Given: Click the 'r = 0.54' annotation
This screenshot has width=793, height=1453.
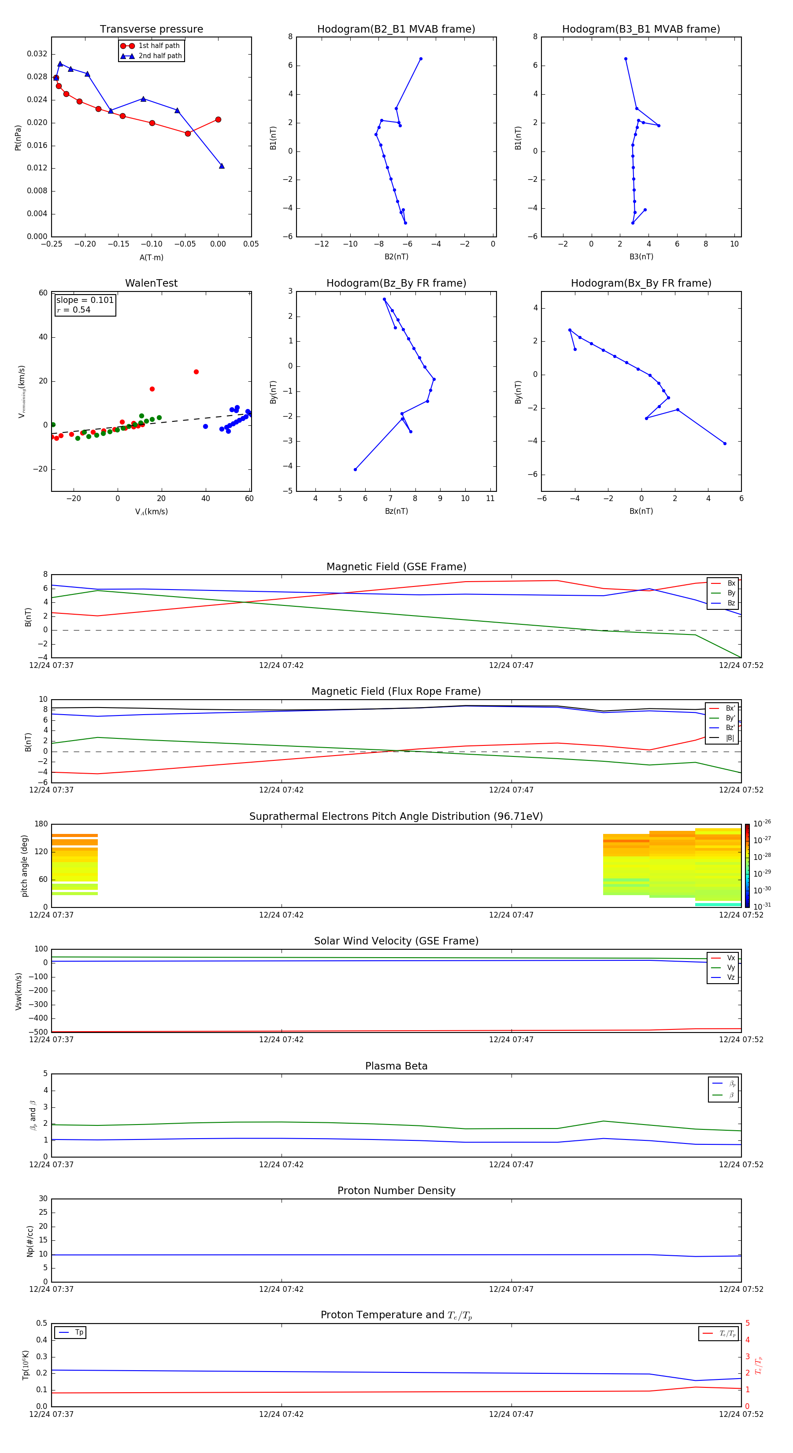Looking at the screenshot, I should coord(74,310).
